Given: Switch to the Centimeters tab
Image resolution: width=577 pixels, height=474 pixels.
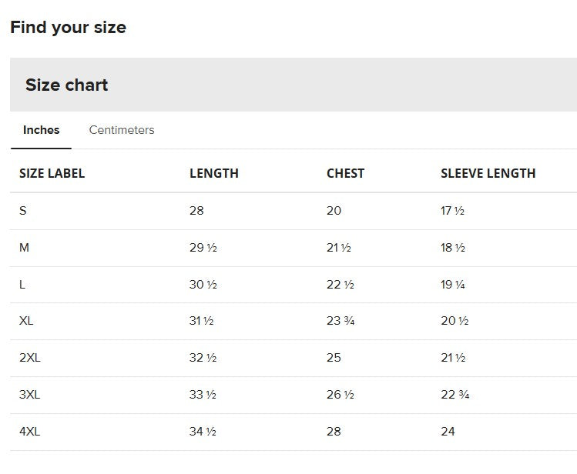Looking at the screenshot, I should click(122, 130).
